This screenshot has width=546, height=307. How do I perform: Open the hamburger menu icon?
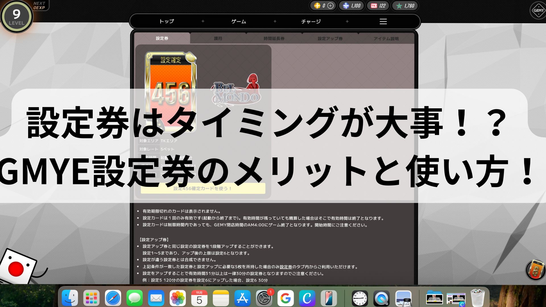[383, 22]
